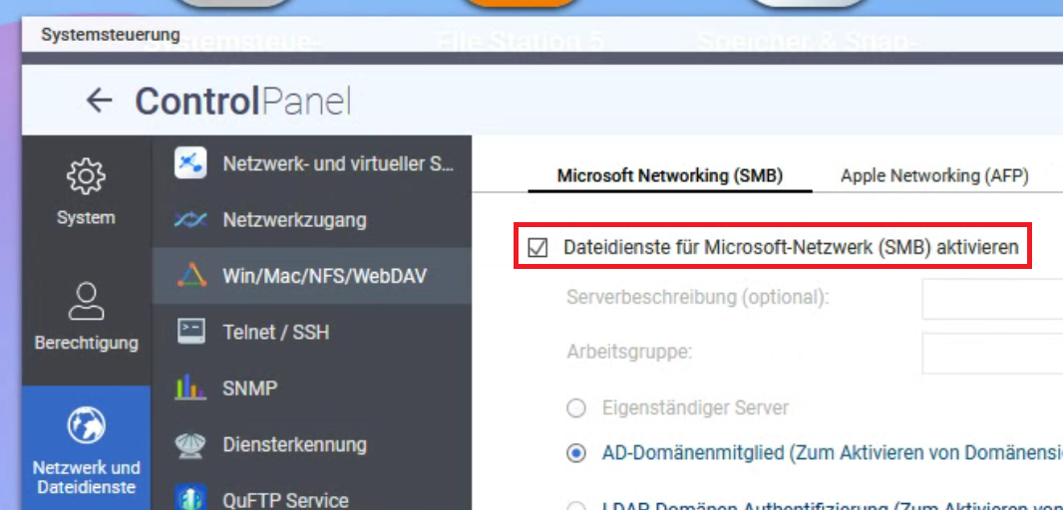Click the Netzwerk- und virtueller Switch icon
The height and width of the screenshot is (510, 1063).
pyautogui.click(x=190, y=163)
